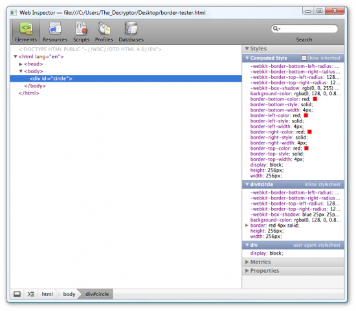Click the user agent stylesheet label

[317, 245]
